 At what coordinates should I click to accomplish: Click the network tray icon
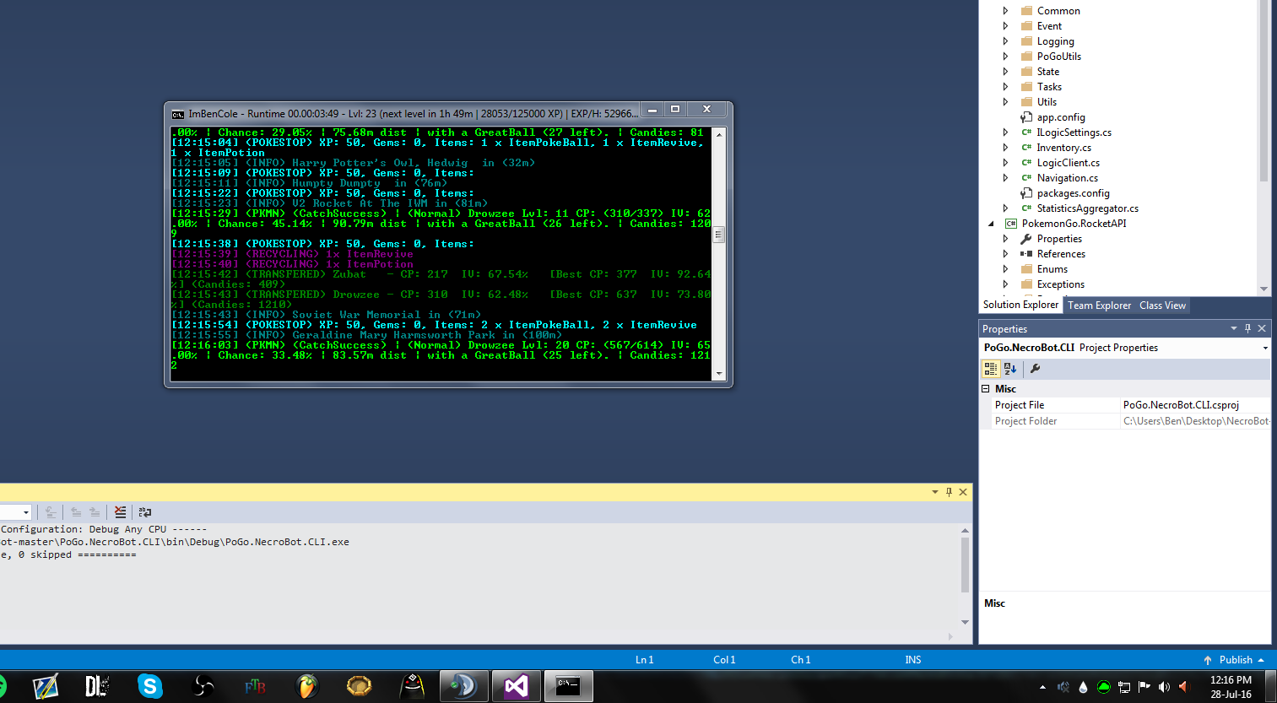1123,687
